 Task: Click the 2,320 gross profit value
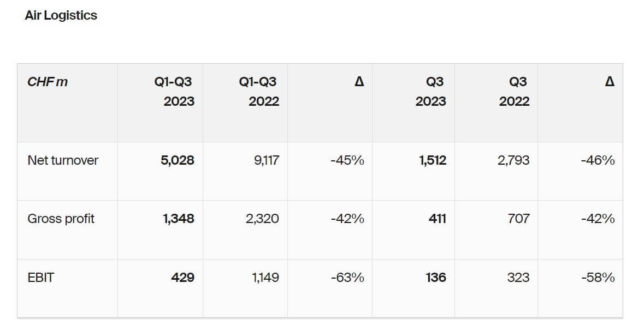click(262, 219)
